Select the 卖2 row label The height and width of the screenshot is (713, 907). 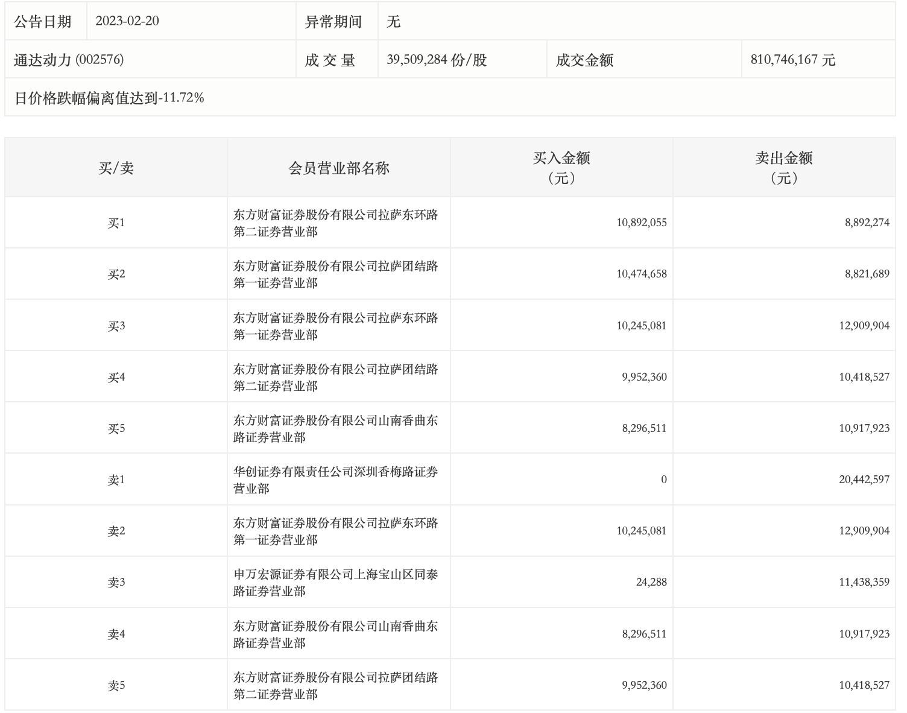click(x=116, y=531)
